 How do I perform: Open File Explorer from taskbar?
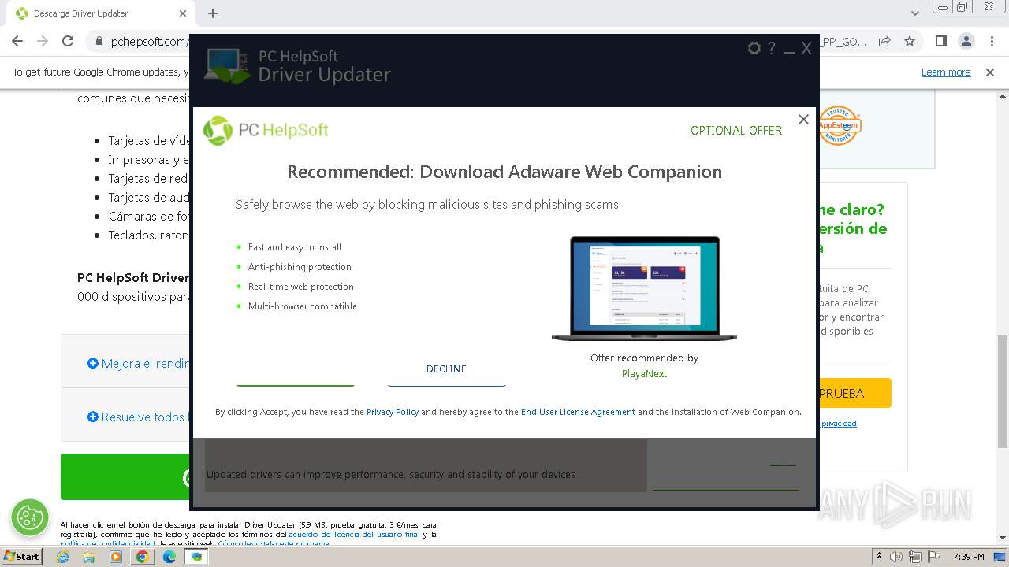pos(89,557)
